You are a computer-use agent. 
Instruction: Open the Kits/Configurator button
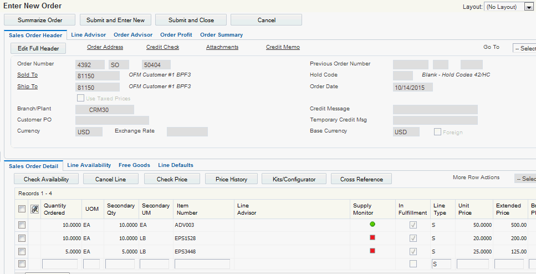coord(294,179)
